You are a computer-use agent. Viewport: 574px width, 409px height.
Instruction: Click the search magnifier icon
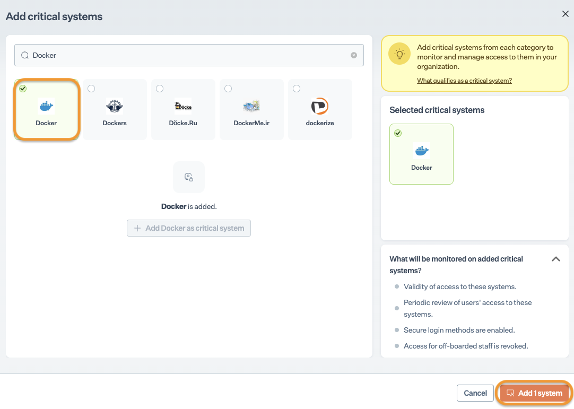pyautogui.click(x=25, y=55)
